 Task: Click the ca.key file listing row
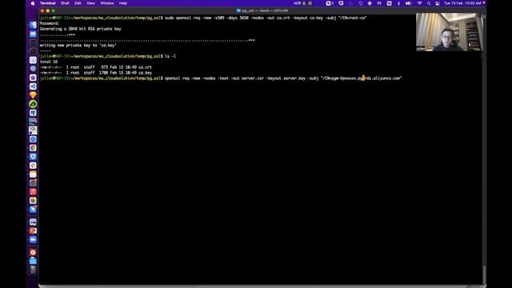point(96,73)
